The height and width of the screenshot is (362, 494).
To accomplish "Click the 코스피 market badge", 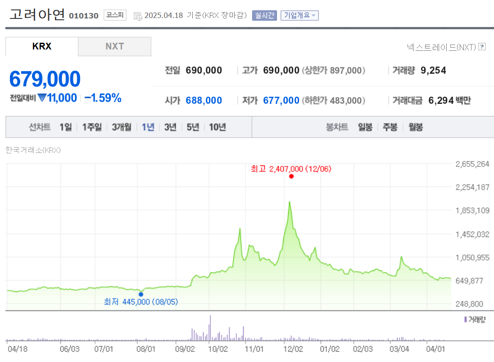I will click(115, 15).
